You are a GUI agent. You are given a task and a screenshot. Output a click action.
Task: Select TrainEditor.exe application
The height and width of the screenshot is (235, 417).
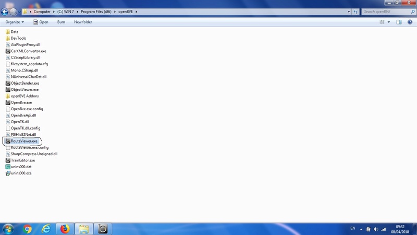[20, 160]
